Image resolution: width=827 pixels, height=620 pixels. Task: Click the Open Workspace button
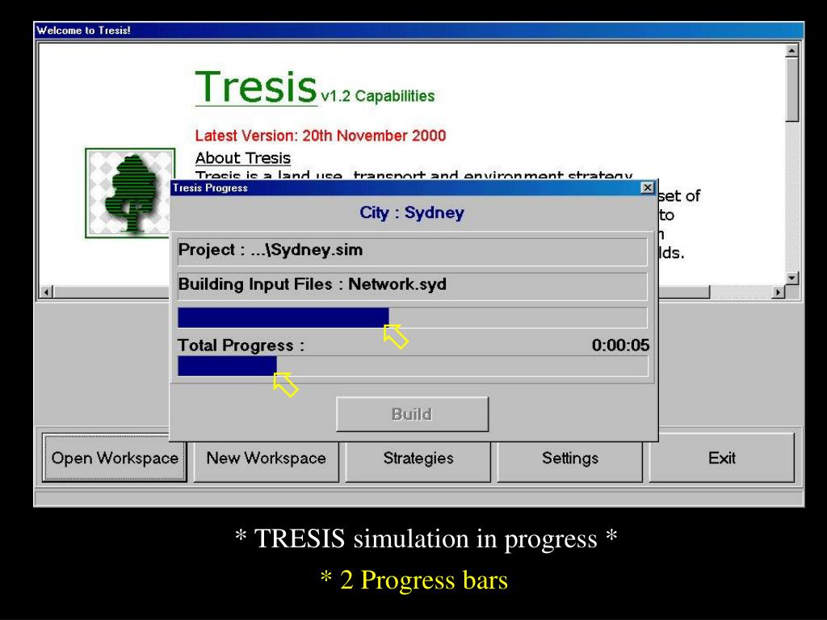point(115,458)
